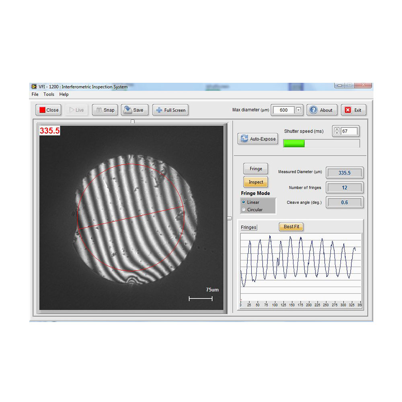Switch to Full Screen view
This screenshot has width=402, height=402.
170,110
